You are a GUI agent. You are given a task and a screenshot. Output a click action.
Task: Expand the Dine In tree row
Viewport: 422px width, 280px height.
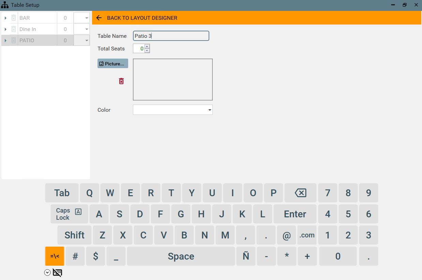click(5, 29)
